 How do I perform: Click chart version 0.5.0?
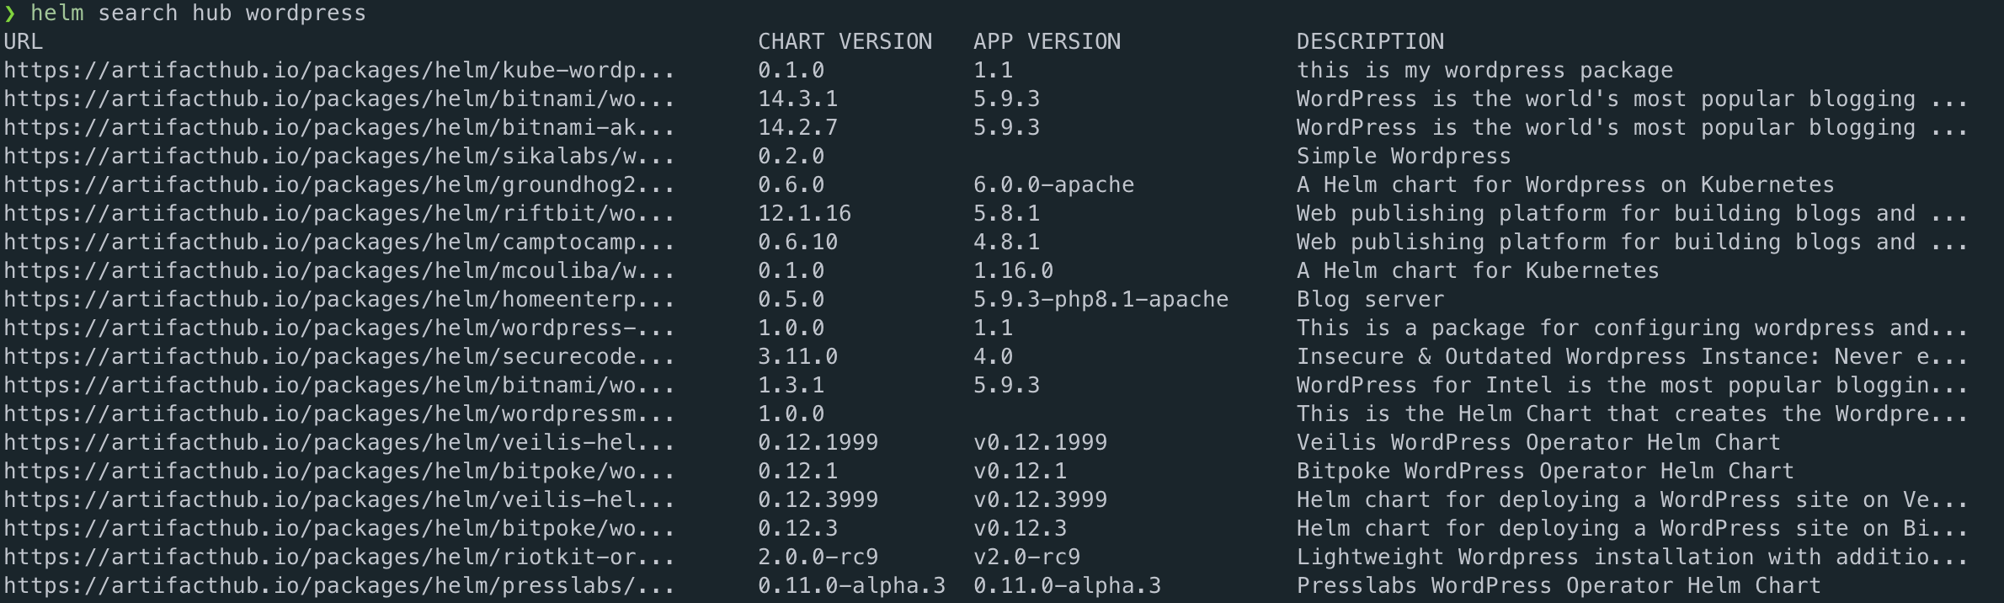pos(791,300)
